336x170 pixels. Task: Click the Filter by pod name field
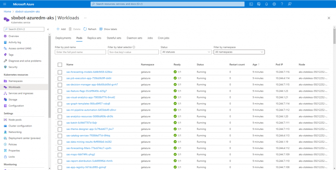[80, 52]
